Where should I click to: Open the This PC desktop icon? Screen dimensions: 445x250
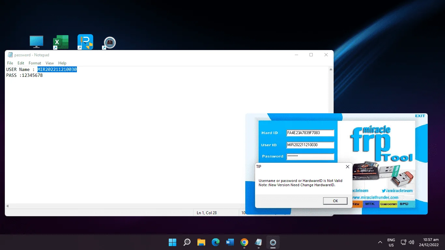(x=36, y=42)
